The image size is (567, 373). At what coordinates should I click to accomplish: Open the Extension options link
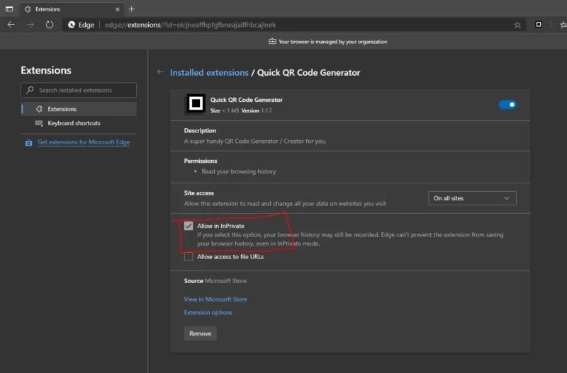tap(208, 312)
